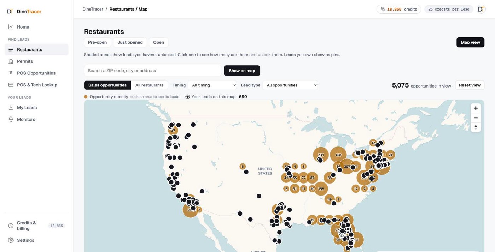Click the Restaurants list icon in the sidebar
This screenshot has height=252, width=495.
[x=11, y=50]
